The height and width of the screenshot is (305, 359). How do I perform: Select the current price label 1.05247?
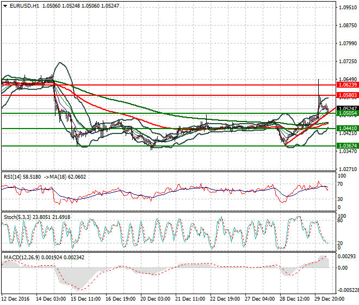(x=348, y=108)
